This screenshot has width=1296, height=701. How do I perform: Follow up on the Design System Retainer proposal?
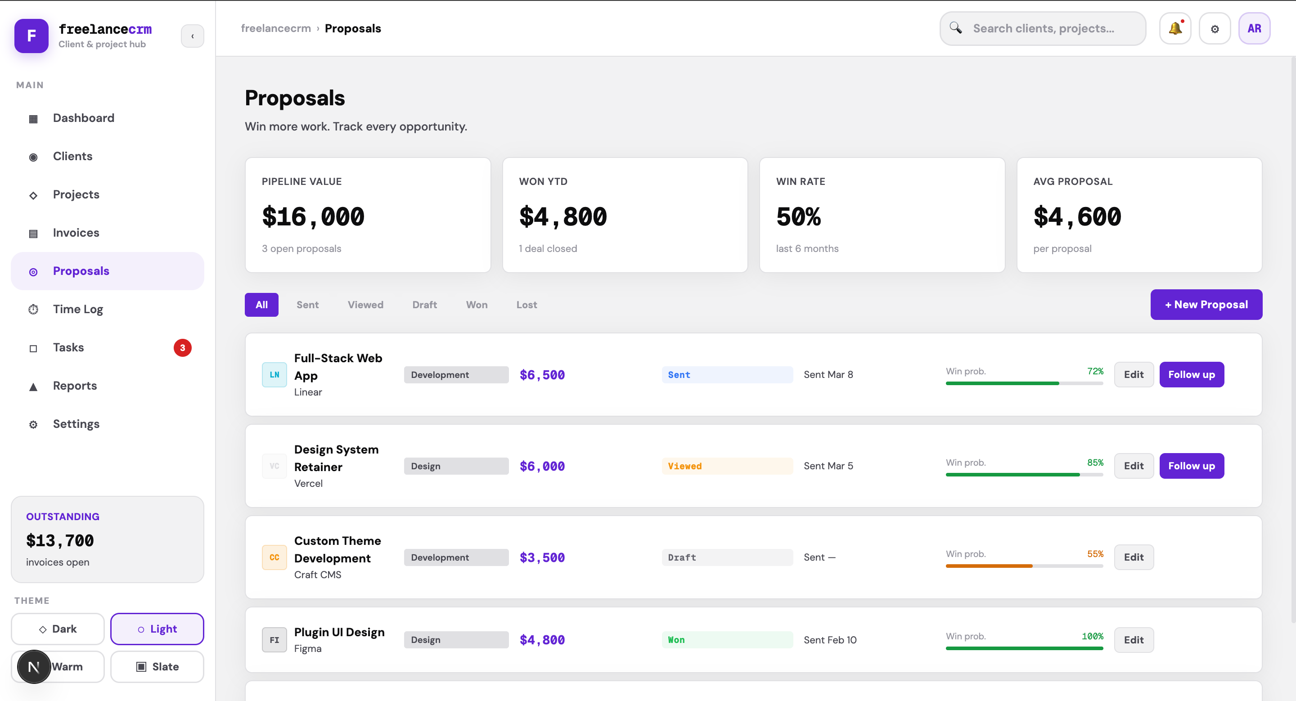click(1191, 466)
